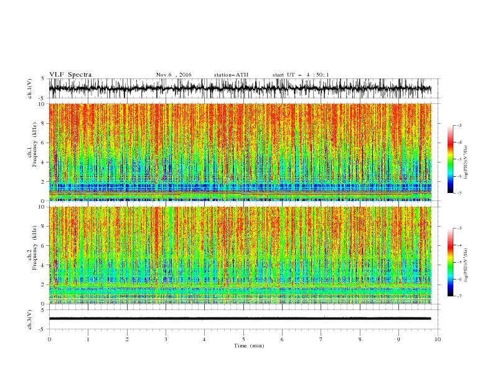Click the "Time (min)" x-axis label

pyautogui.click(x=249, y=346)
